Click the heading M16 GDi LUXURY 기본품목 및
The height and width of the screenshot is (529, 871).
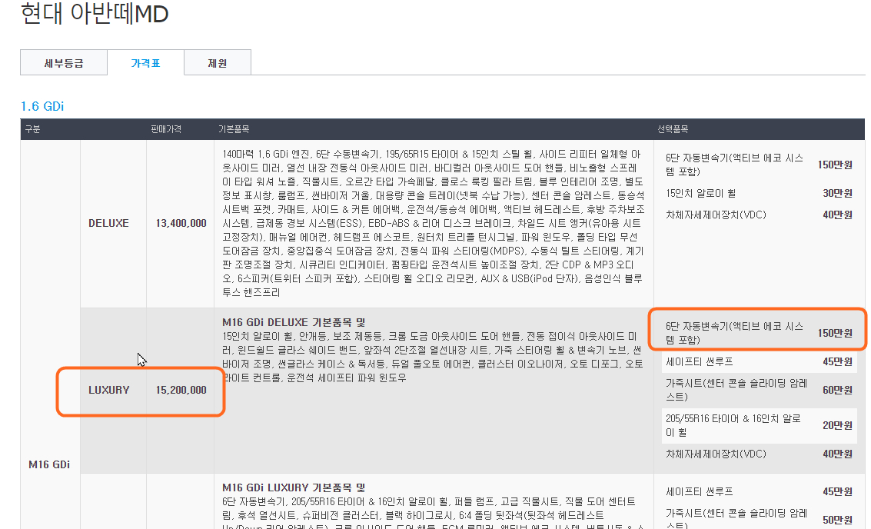point(294,488)
